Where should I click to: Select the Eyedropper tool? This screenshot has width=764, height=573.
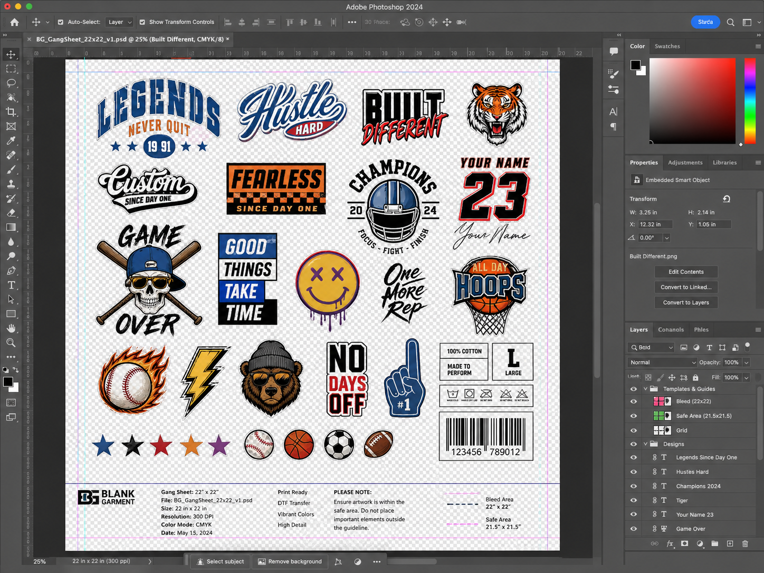pos(11,141)
